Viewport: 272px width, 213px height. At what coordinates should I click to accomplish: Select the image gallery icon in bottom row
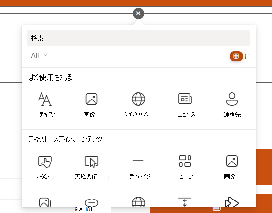[x=44, y=202]
